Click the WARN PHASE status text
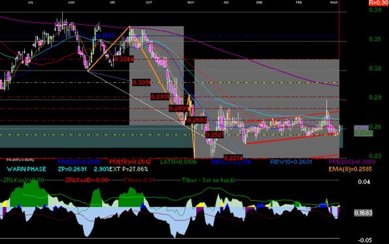The image size is (389, 244). (27, 169)
